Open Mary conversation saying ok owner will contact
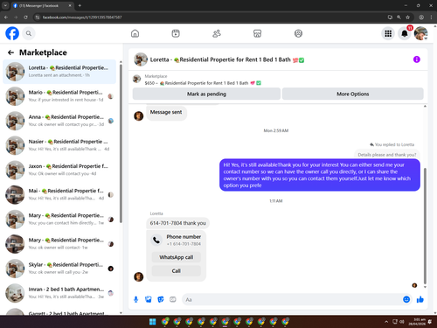This screenshot has height=328, width=437. coord(59,244)
